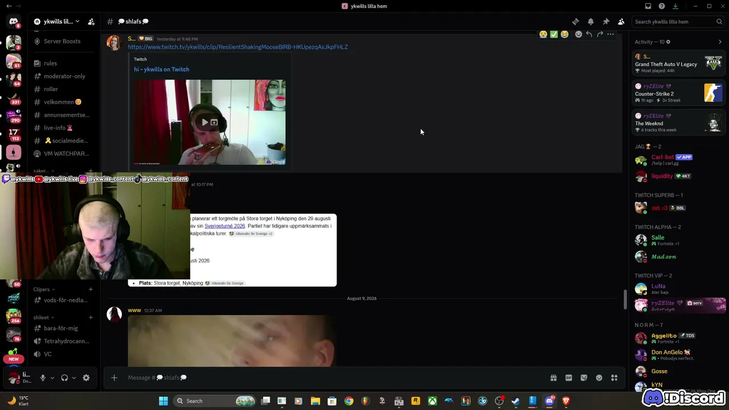729x410 pixels.
Task: Invite people to server icon
Action: [91, 22]
